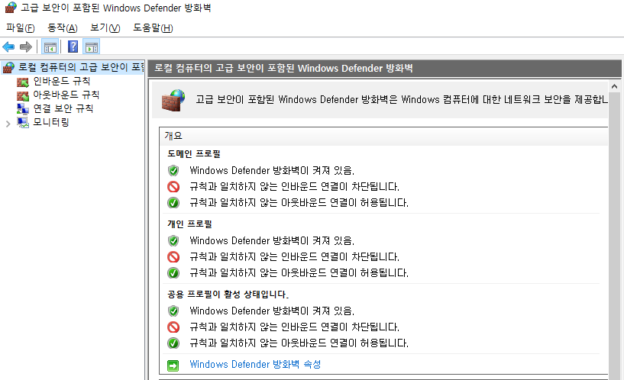The image size is (624, 380).
Task: Select the 로컬 컴퓨터의 고급 보안 root node
Action: pos(81,67)
